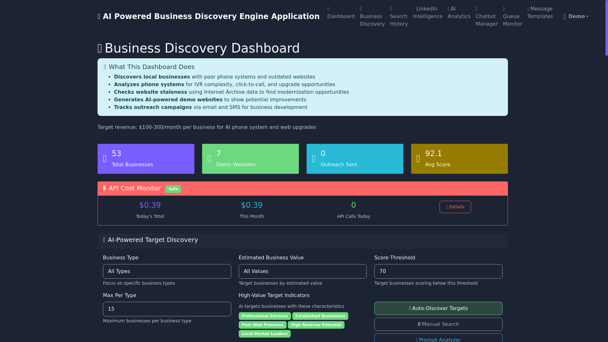This screenshot has height=342, width=608.
Task: Click the API Calls Today count
Action: [353, 205]
